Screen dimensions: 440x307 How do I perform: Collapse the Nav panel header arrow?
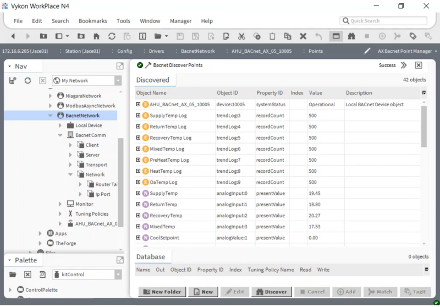coord(9,66)
